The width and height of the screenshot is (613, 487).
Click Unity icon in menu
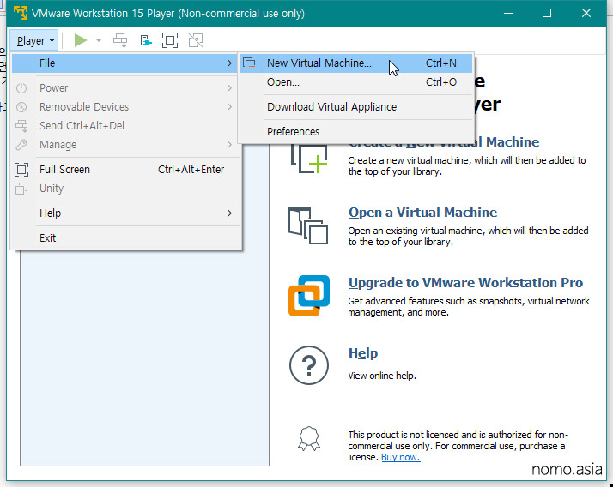(21, 189)
